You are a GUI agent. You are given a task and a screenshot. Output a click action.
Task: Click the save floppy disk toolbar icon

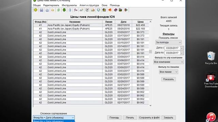coord(42,10)
